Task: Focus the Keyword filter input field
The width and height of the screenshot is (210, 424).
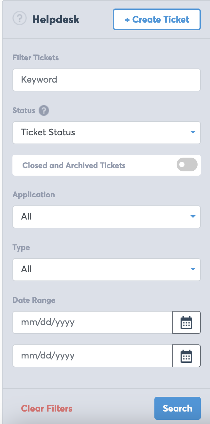Action: (107, 80)
